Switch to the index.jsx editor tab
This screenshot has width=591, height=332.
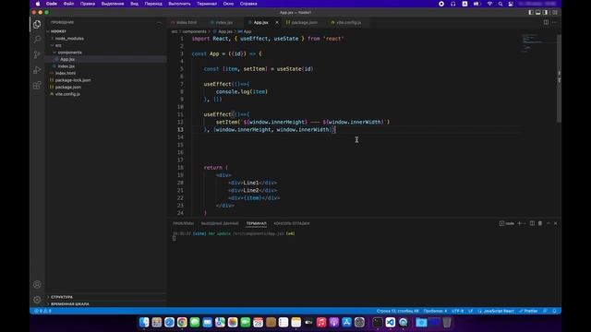223,22
